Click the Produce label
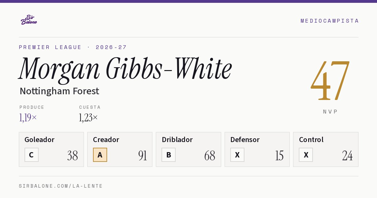 click(32, 107)
